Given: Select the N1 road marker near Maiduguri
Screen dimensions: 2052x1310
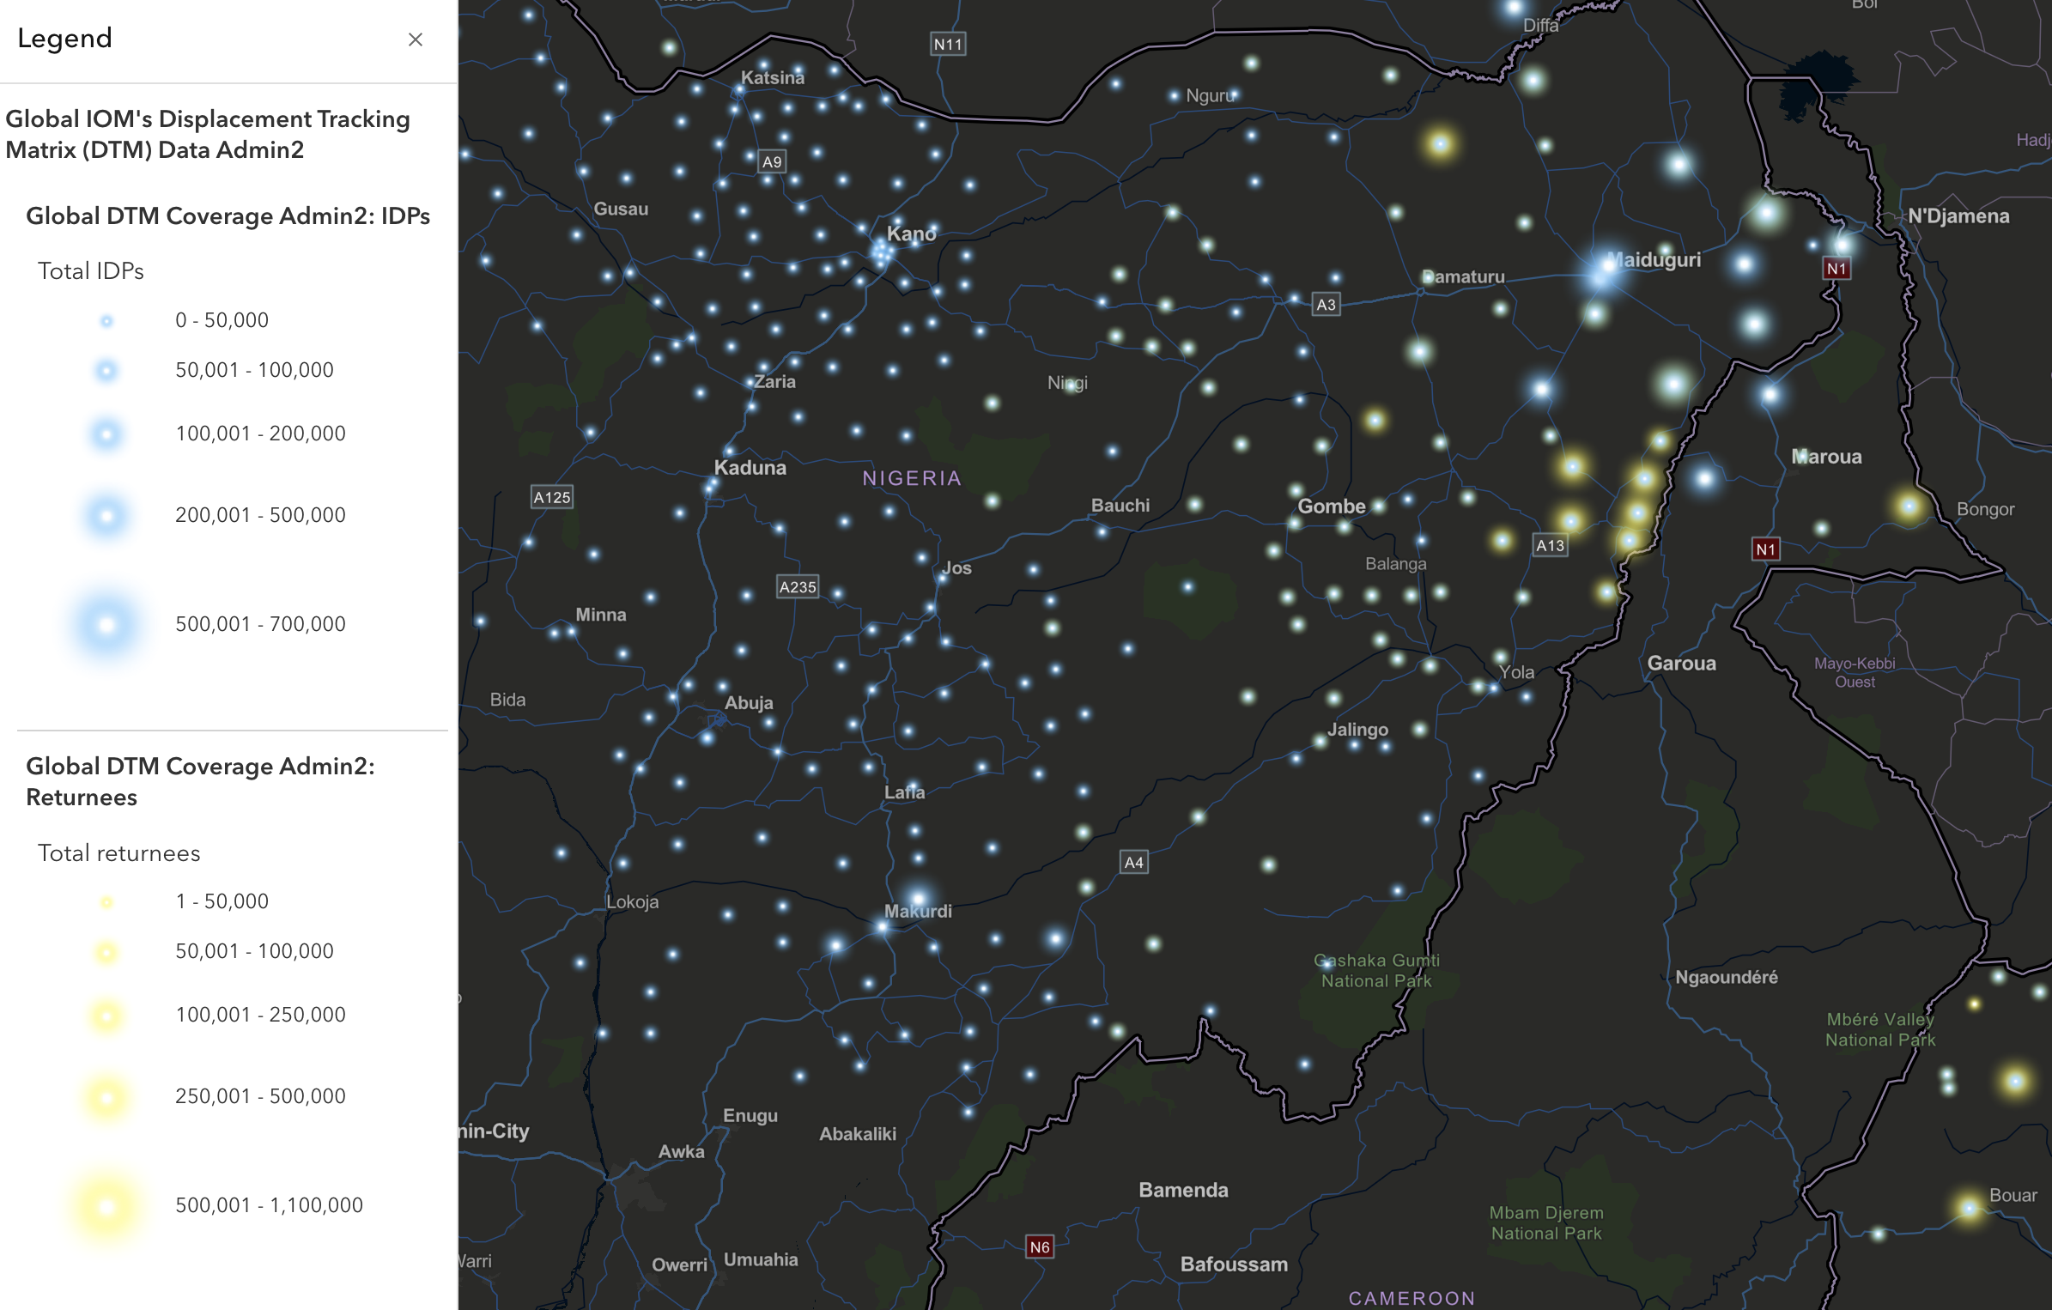Looking at the screenshot, I should [1835, 269].
